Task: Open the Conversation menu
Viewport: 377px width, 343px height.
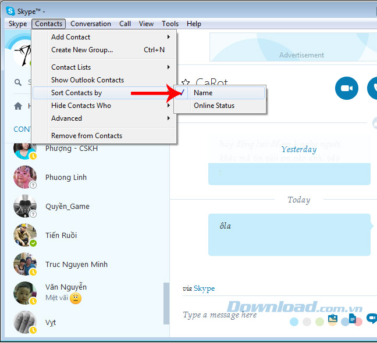Action: click(x=91, y=24)
